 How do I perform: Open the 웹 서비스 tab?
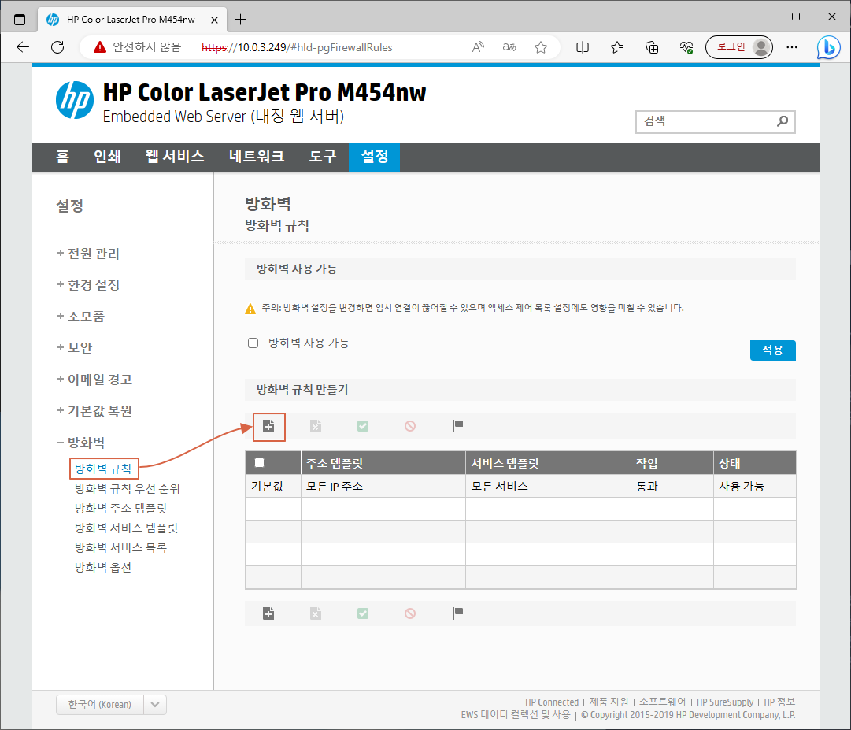point(175,157)
